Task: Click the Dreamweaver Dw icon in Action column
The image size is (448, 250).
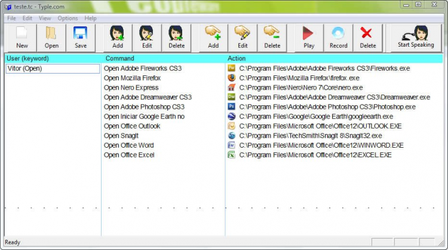Action: (x=231, y=97)
